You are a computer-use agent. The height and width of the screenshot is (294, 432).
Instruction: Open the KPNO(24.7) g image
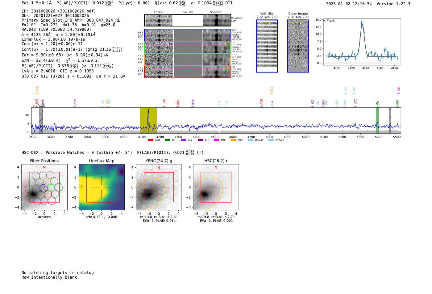coord(159,187)
